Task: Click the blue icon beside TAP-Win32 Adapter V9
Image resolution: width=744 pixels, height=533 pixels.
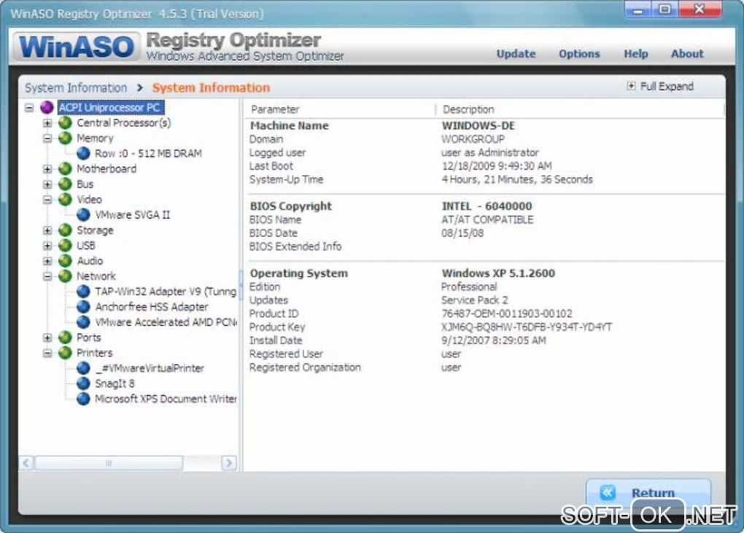Action: click(x=83, y=291)
